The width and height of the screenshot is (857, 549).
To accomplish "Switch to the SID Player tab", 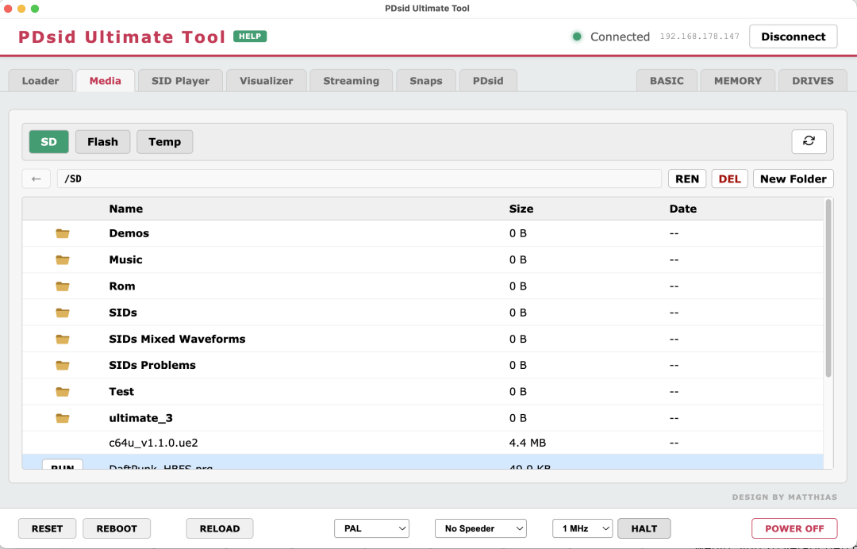I will (180, 81).
